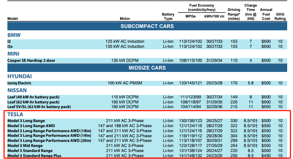Click the 135 kW DCPM motor cell
This screenshot has width=293, height=159.
point(125,60)
